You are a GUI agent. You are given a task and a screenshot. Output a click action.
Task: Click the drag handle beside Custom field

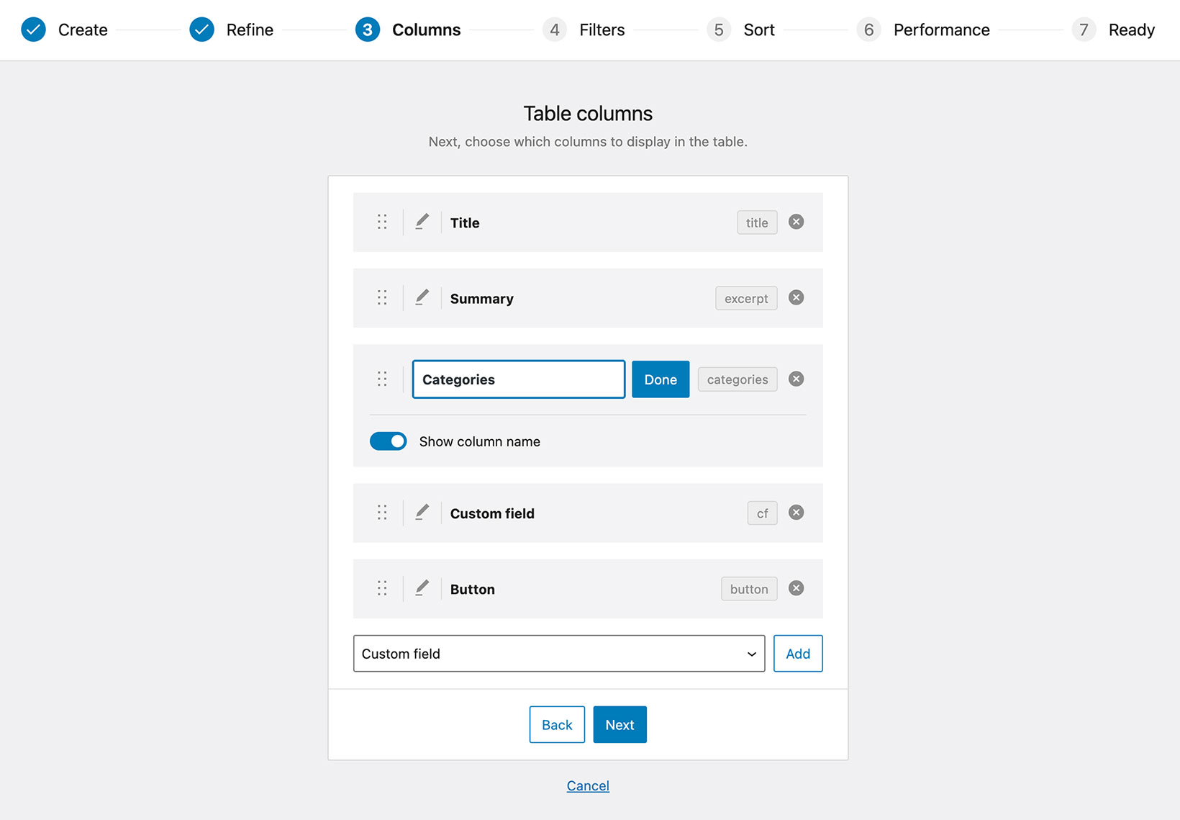coord(382,513)
